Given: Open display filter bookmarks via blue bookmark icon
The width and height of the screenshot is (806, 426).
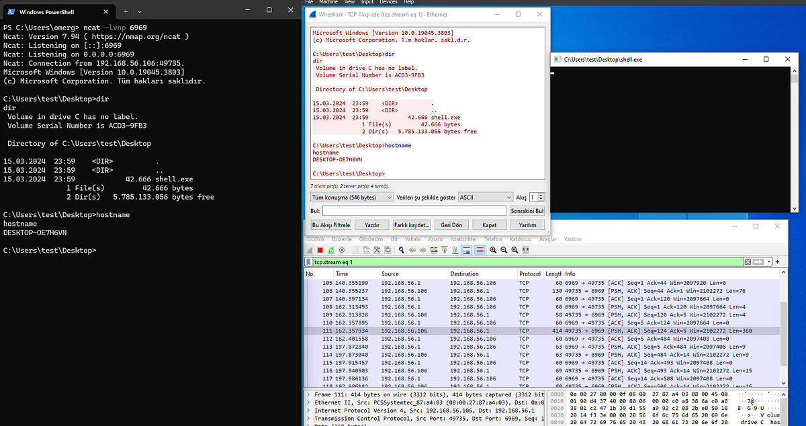Looking at the screenshot, I should pos(309,261).
